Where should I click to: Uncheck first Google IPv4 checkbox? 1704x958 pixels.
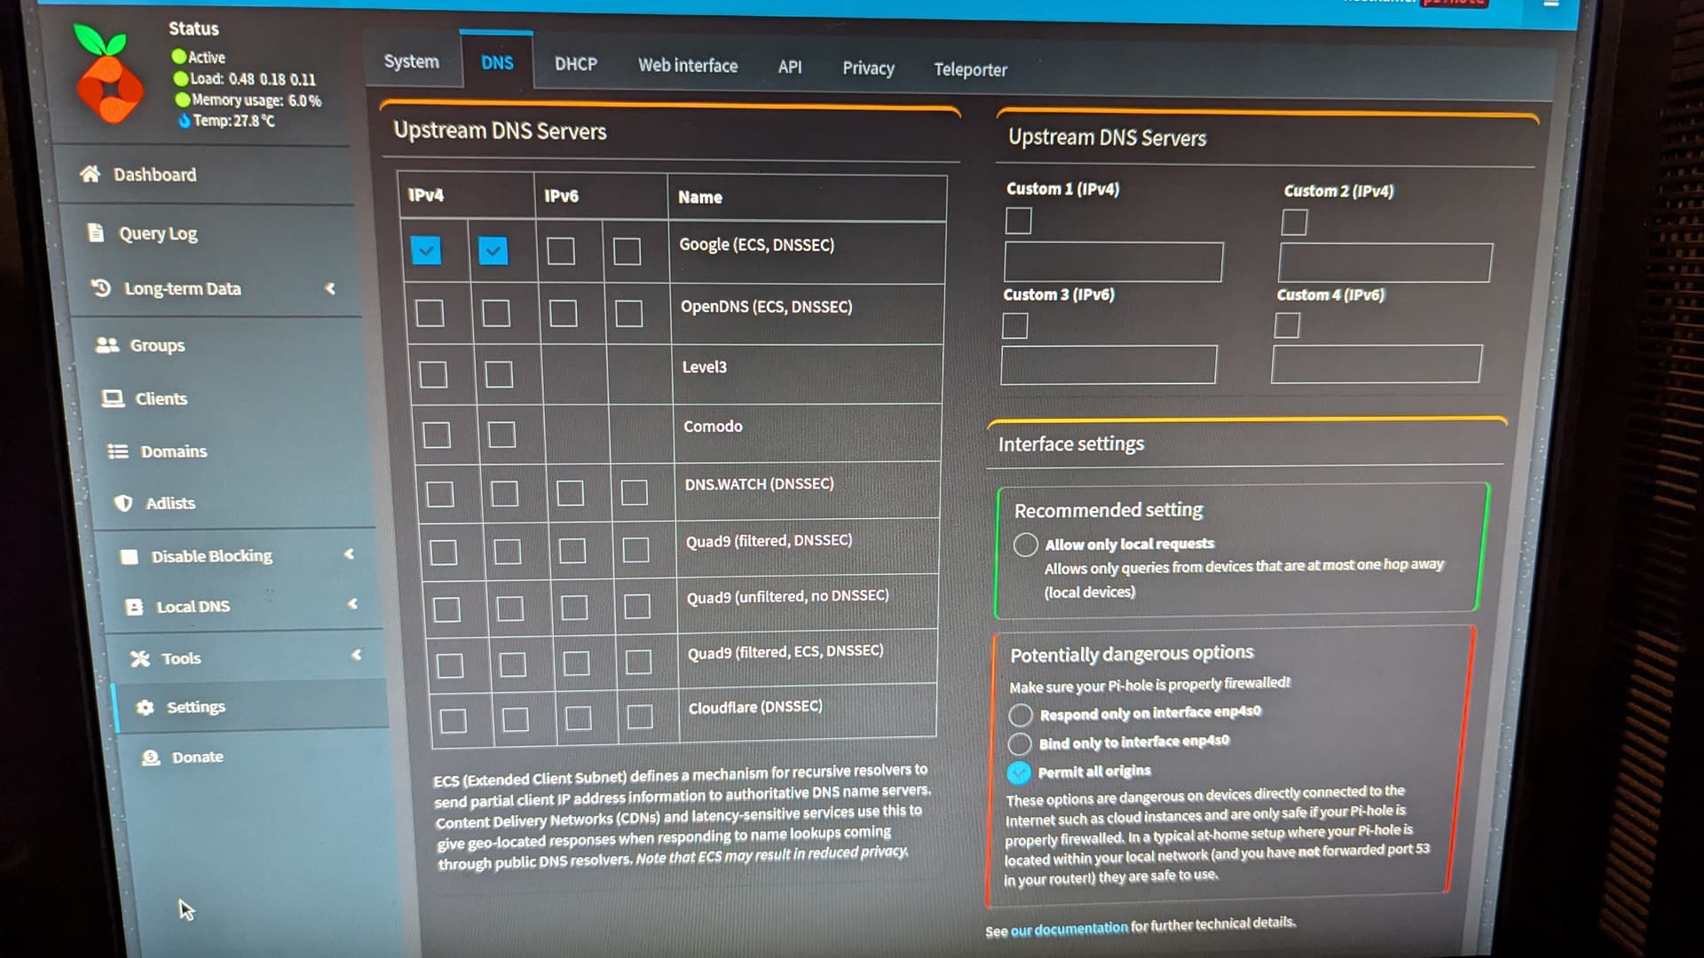[x=426, y=251]
